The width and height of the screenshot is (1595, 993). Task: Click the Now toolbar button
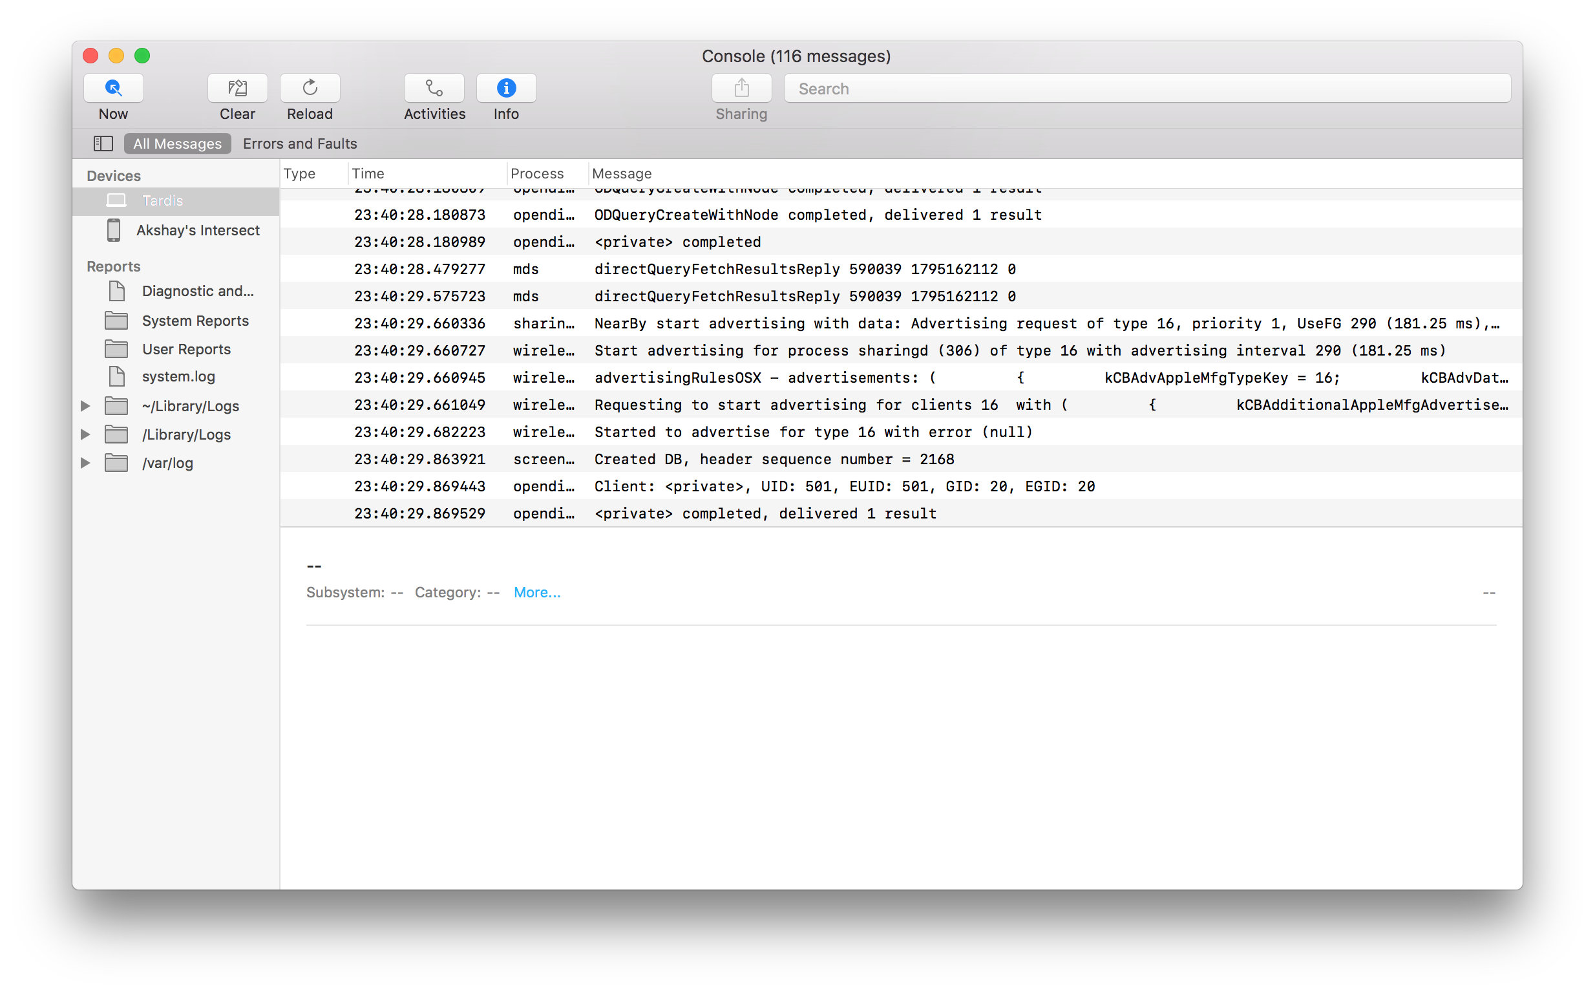click(x=114, y=88)
